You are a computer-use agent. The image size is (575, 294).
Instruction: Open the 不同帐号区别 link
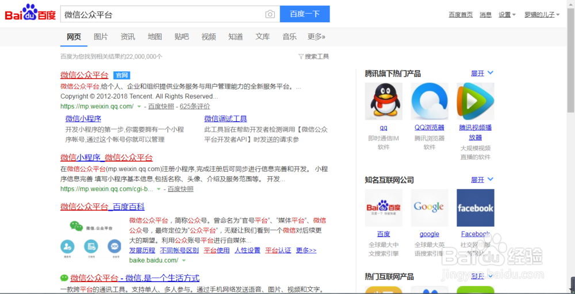click(x=179, y=250)
